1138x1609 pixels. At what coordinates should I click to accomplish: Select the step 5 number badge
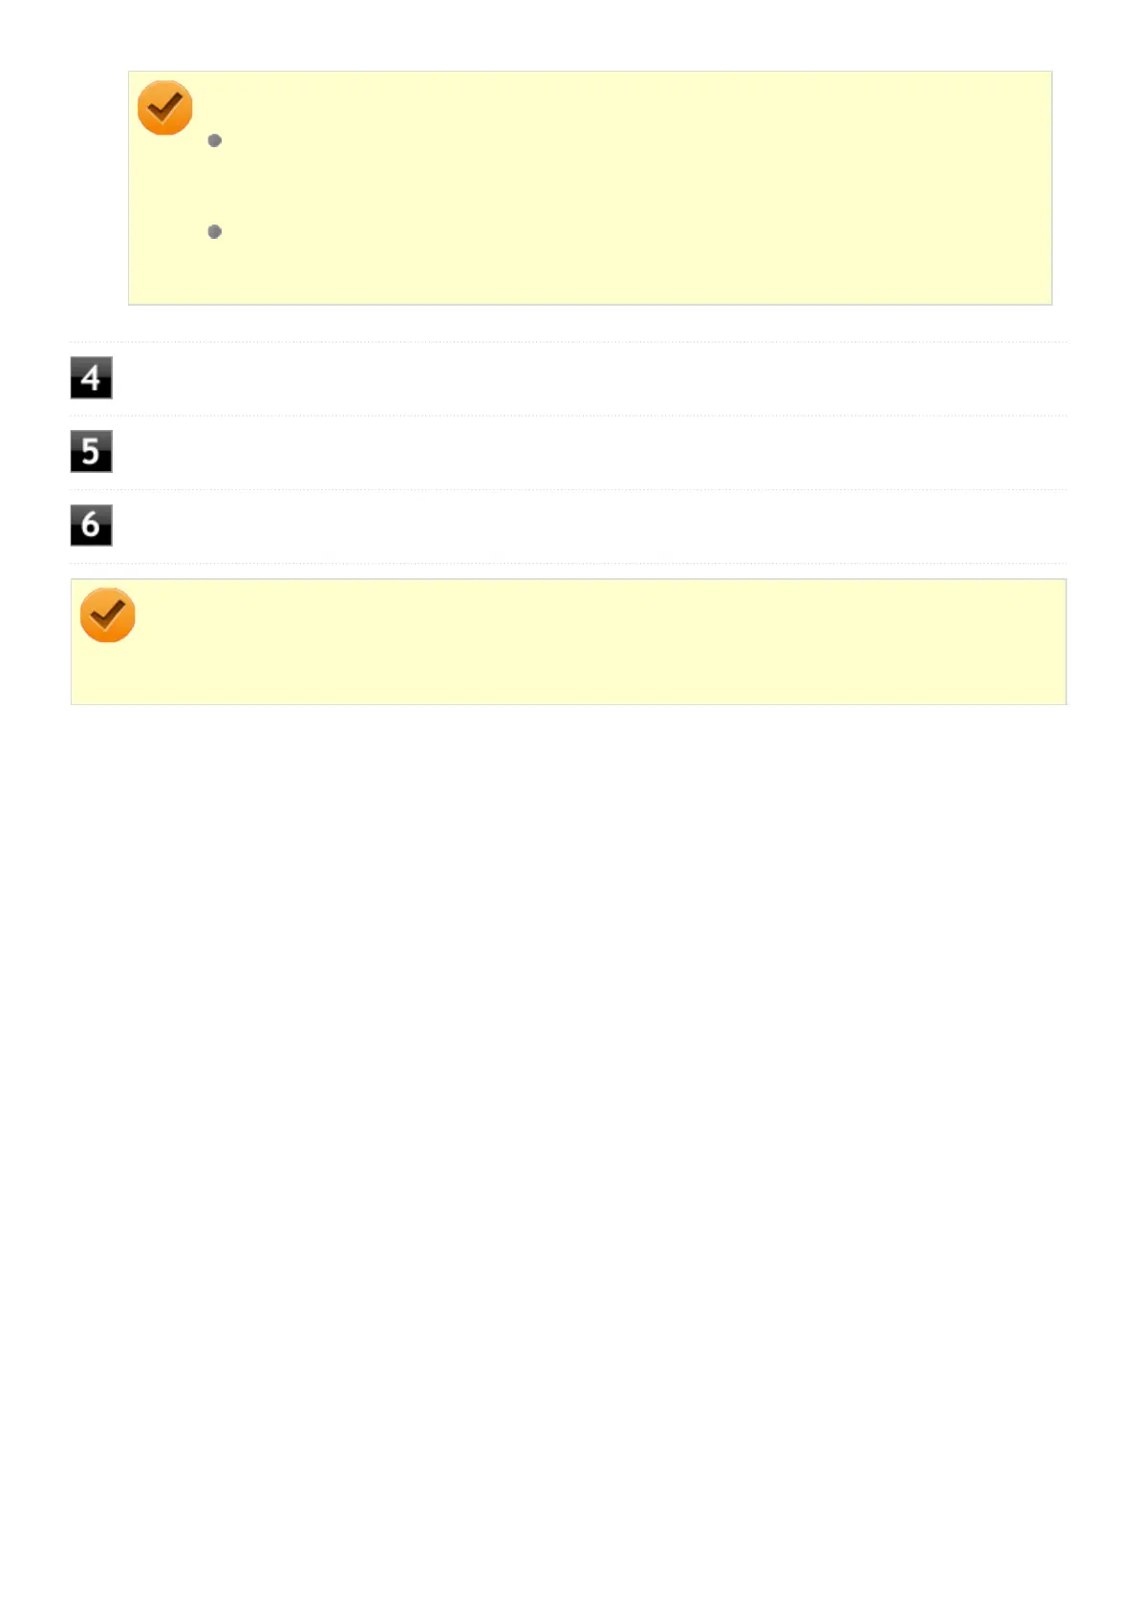(x=91, y=451)
